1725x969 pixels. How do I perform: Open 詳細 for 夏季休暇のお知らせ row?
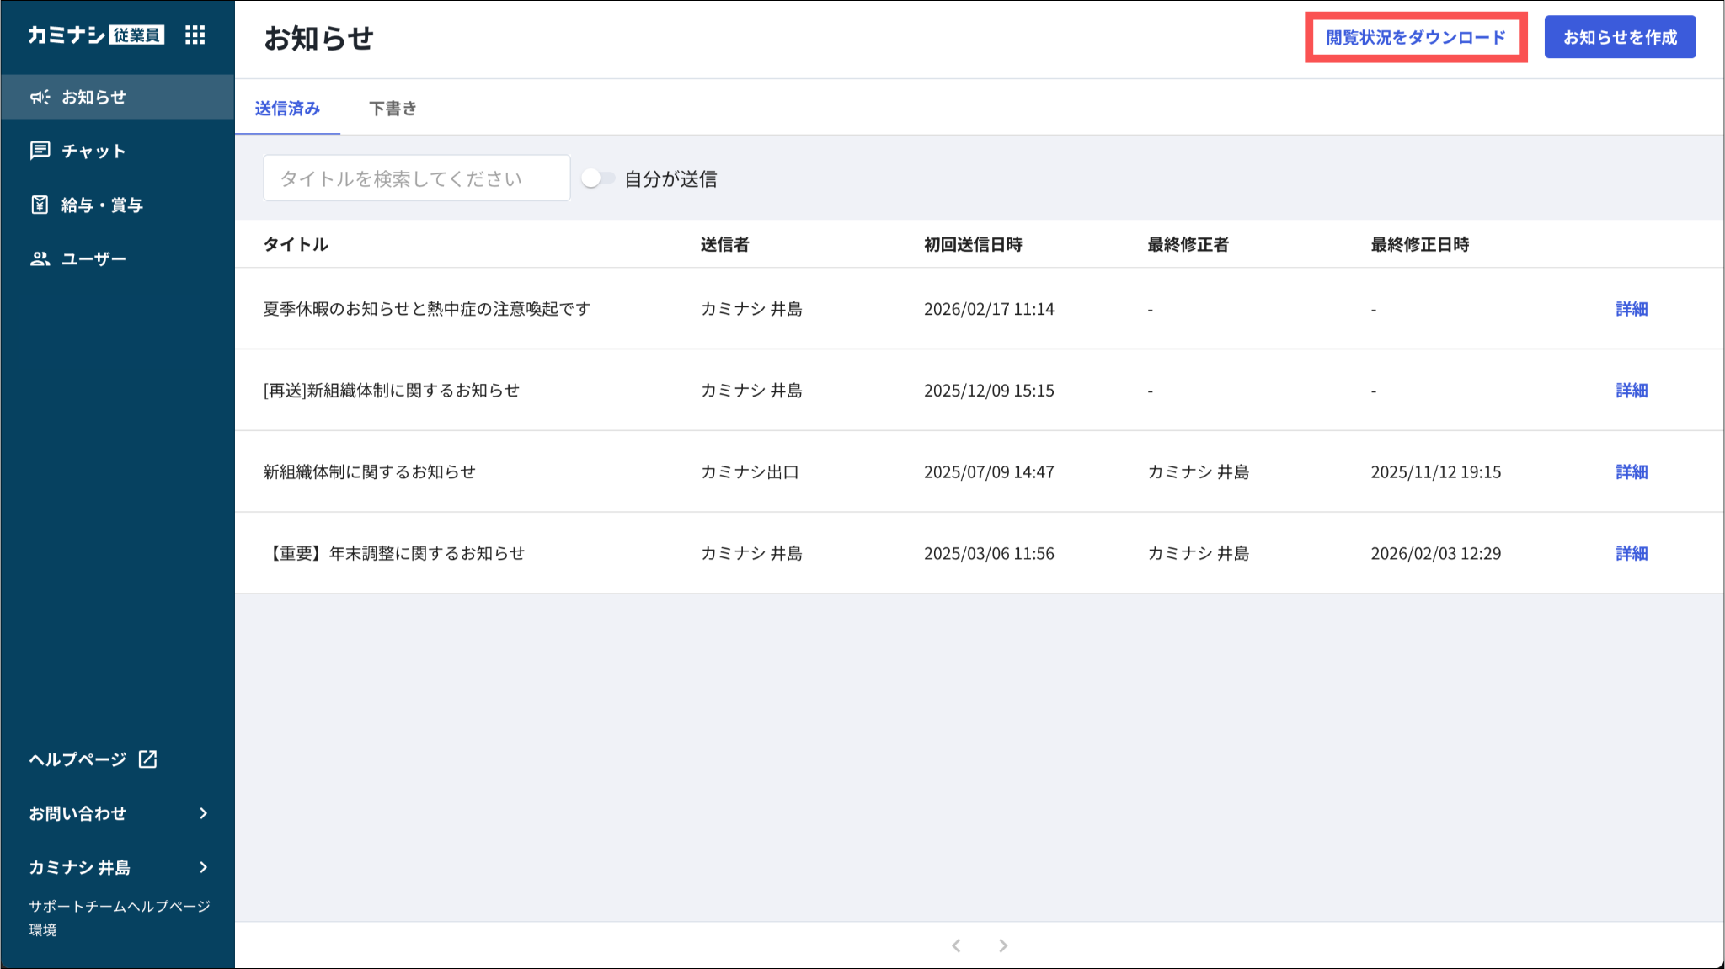pos(1632,309)
